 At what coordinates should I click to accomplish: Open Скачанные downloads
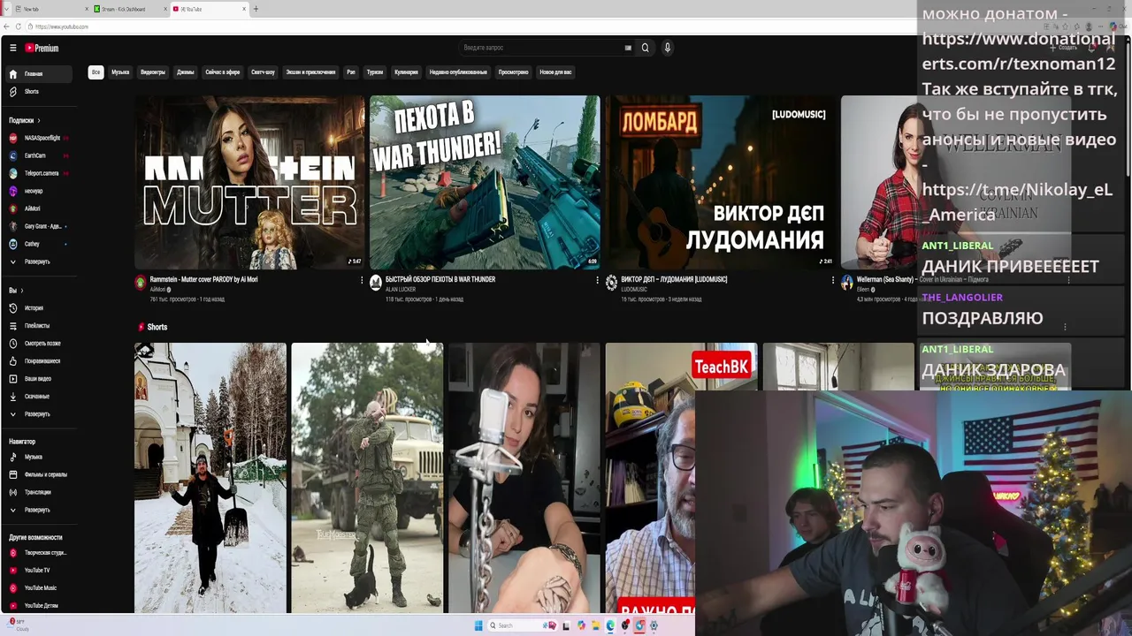point(38,397)
